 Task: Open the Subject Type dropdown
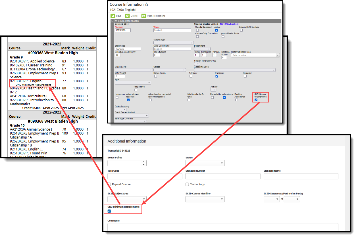coord(173,43)
